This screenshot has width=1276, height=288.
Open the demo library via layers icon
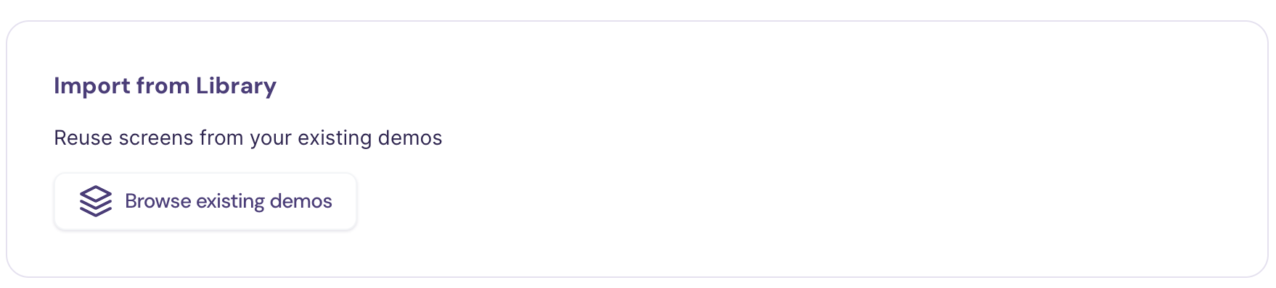(95, 201)
